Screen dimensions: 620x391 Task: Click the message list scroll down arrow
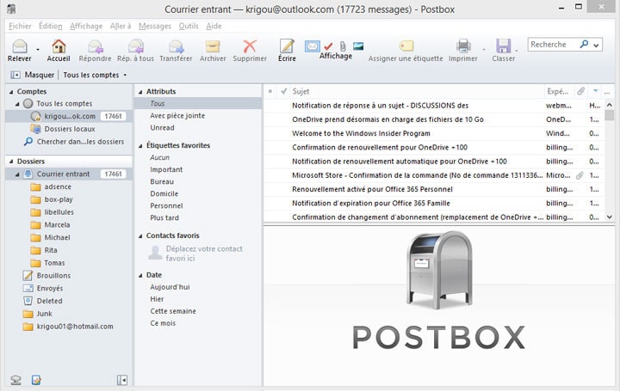(610, 217)
